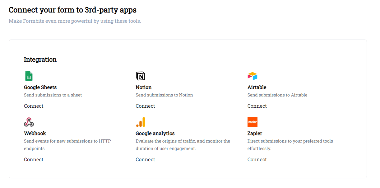Click the Google analytics bar chart icon

(141, 122)
